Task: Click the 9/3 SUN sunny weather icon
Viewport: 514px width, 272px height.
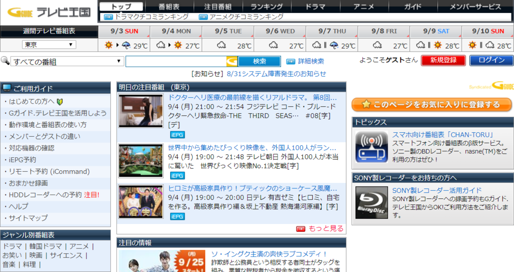Action: pyautogui.click(x=108, y=45)
